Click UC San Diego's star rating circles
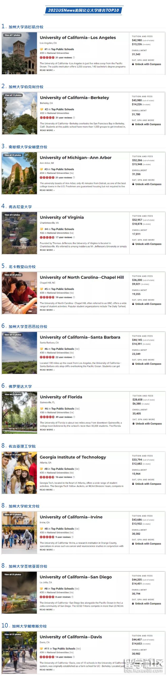This screenshot has width=167, height=676. pyautogui.click(x=47, y=597)
